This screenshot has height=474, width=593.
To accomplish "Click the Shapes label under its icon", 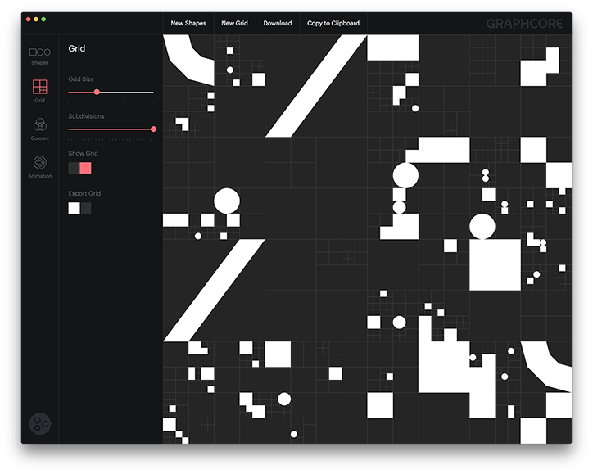I will click(39, 63).
